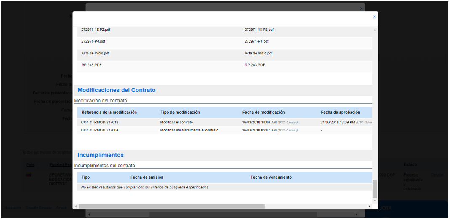Click the vertical scrollbar down arrow
This screenshot has width=450, height=220.
click(375, 201)
